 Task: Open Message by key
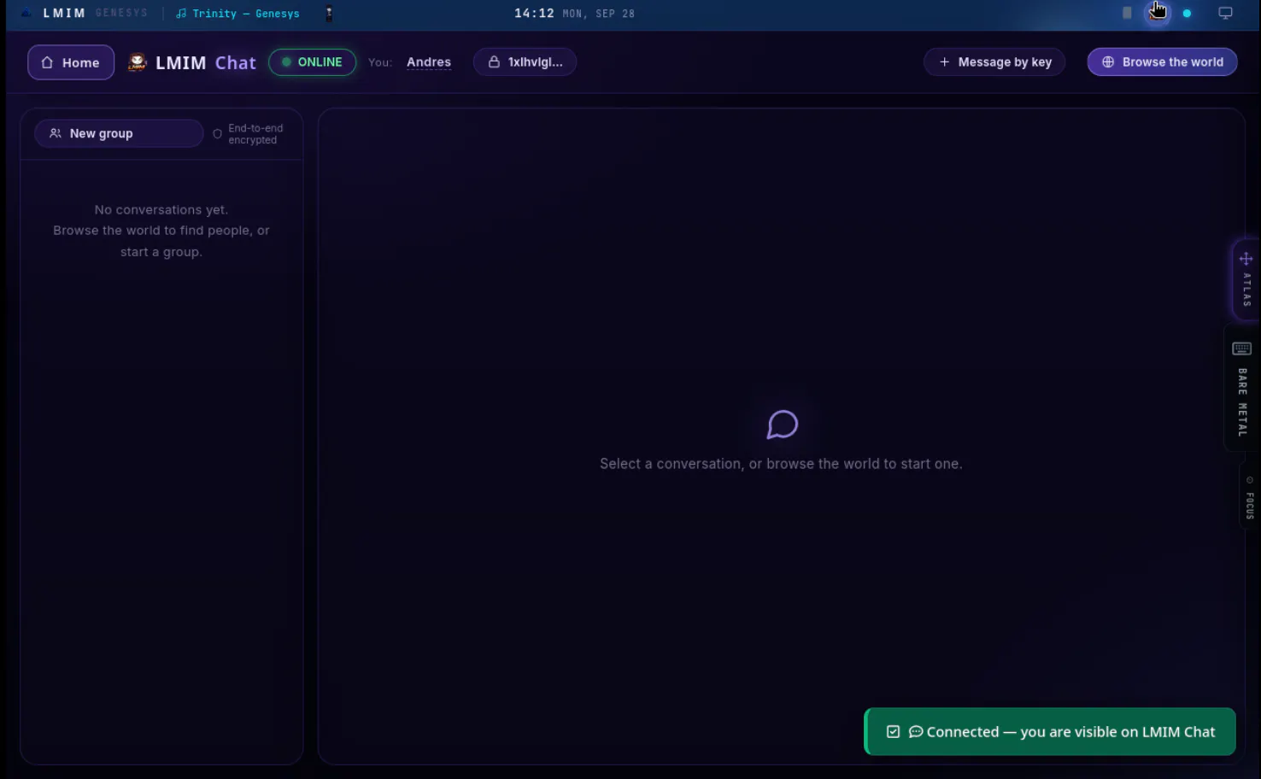(x=994, y=62)
